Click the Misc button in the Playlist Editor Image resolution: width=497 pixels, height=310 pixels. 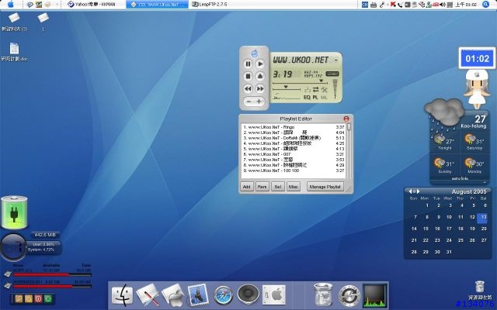pos(294,187)
